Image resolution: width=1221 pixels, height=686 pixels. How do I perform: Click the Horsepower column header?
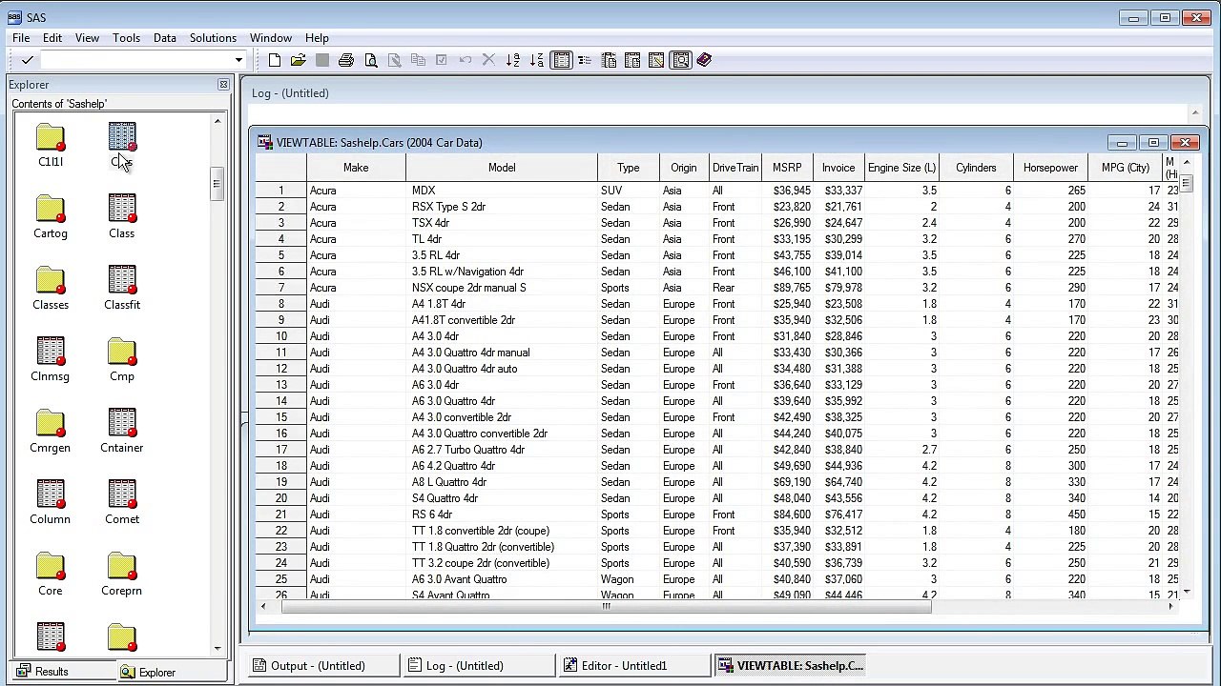click(1050, 168)
